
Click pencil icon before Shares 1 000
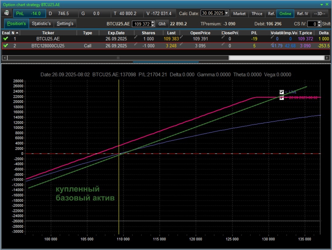coord(136,37)
